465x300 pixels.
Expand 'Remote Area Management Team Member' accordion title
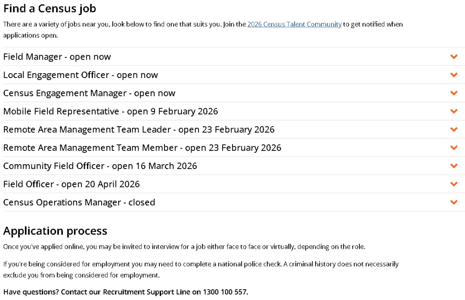click(x=142, y=148)
